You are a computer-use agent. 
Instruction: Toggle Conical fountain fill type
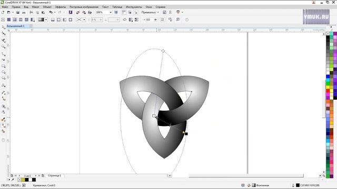[64, 20]
